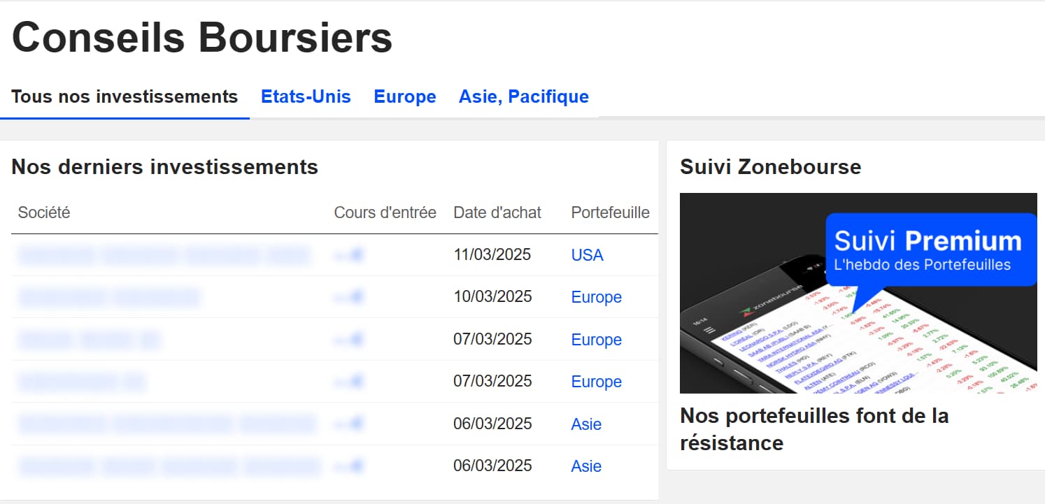Click the Date d'achat column header
This screenshot has height=504, width=1045.
pyautogui.click(x=497, y=212)
